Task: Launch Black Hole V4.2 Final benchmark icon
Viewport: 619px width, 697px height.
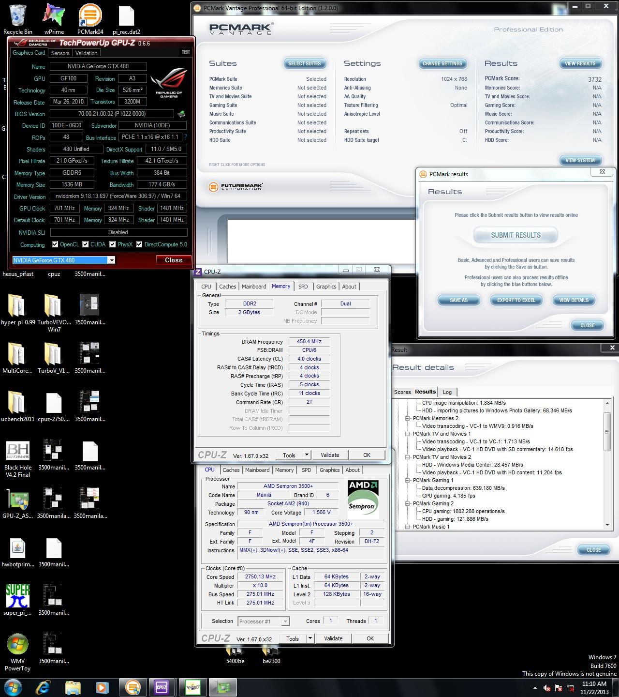Action: tap(18, 459)
